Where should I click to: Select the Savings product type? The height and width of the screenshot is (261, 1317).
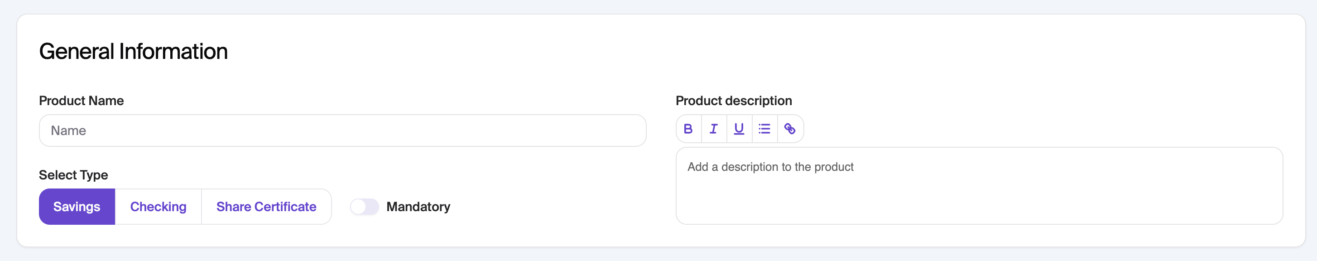pyautogui.click(x=77, y=207)
